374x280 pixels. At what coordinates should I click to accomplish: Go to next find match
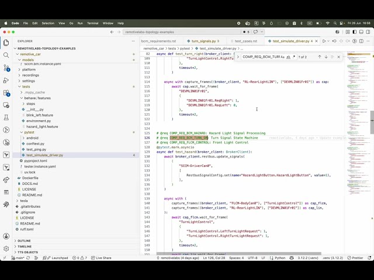click(326, 57)
